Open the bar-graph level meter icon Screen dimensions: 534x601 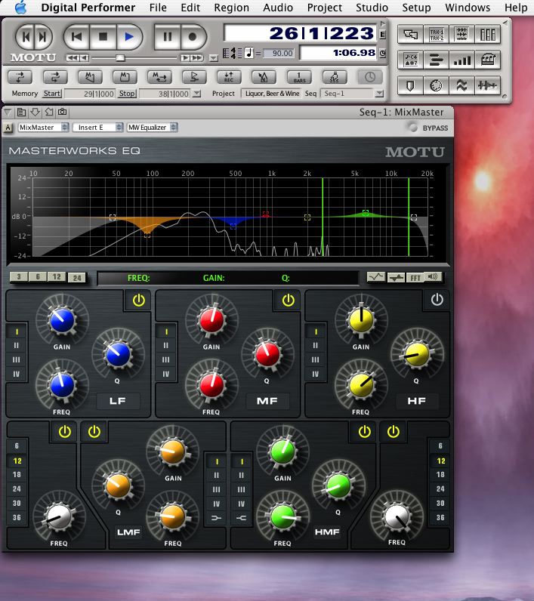click(461, 60)
